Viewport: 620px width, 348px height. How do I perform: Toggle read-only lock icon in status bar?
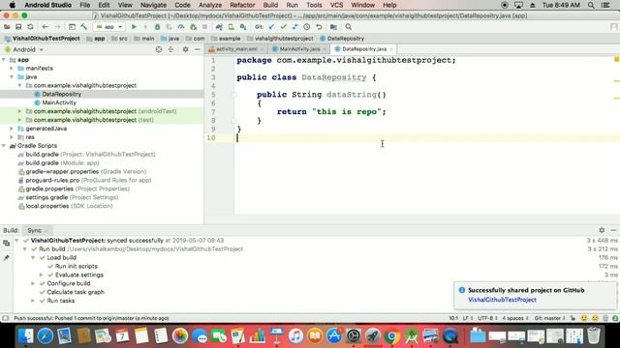click(x=573, y=318)
